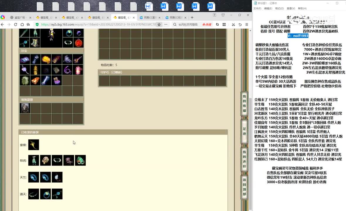Click the tab count box showing 7

214,15
